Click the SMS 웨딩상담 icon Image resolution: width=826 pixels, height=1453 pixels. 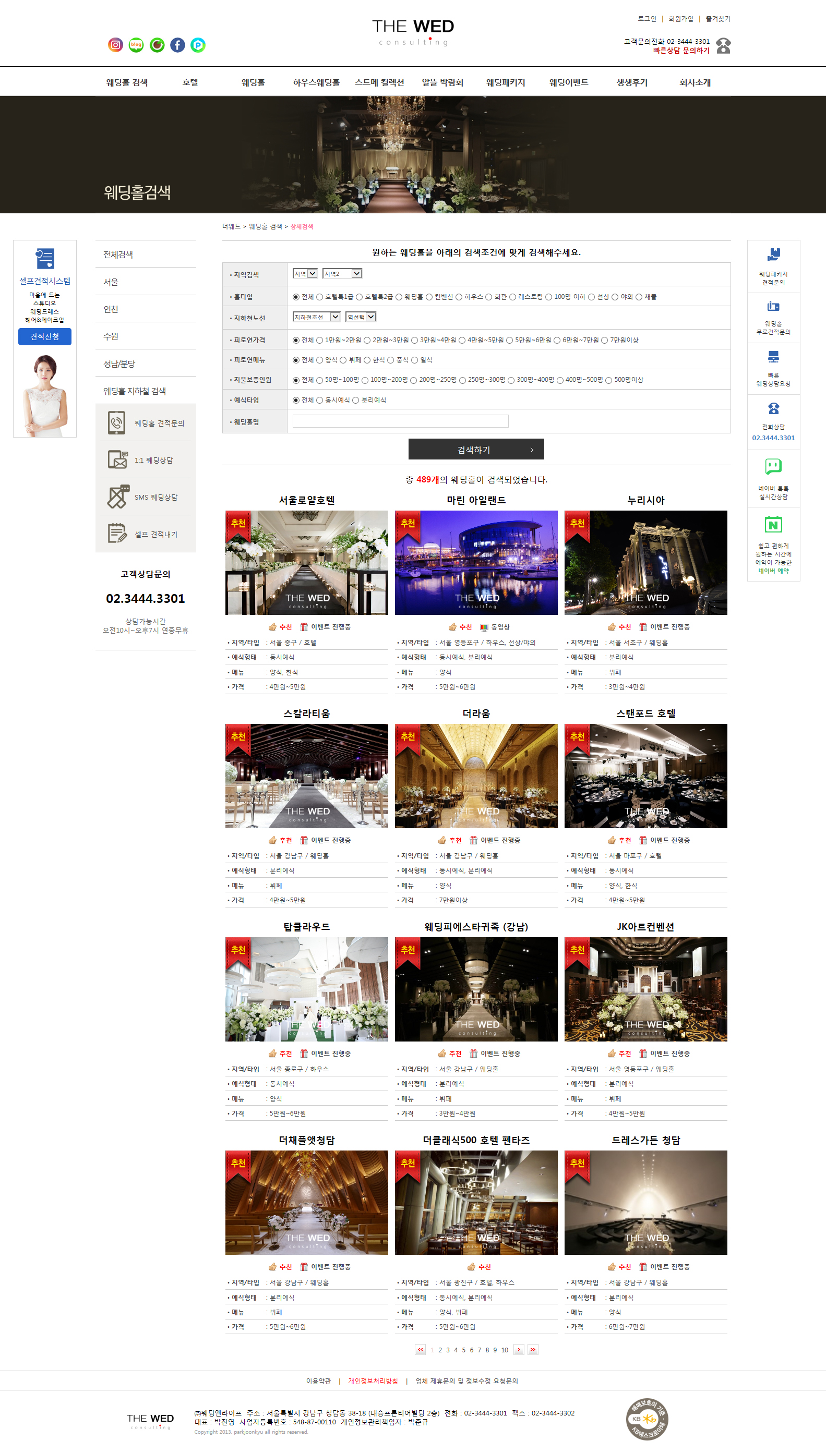tap(118, 497)
